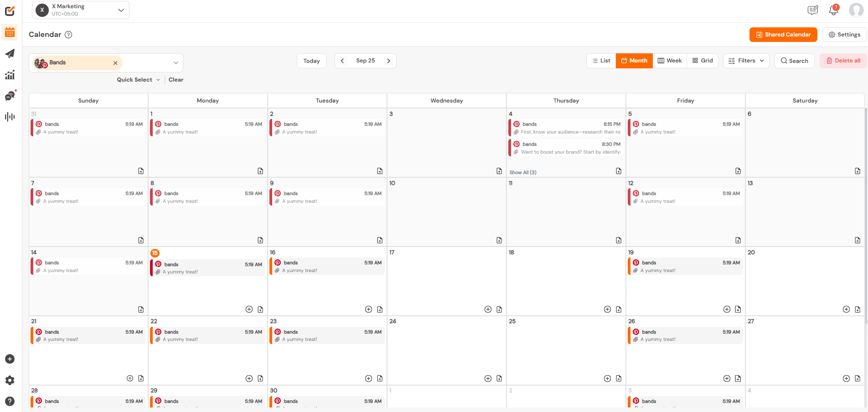
Task: Switch to List view
Action: point(601,61)
